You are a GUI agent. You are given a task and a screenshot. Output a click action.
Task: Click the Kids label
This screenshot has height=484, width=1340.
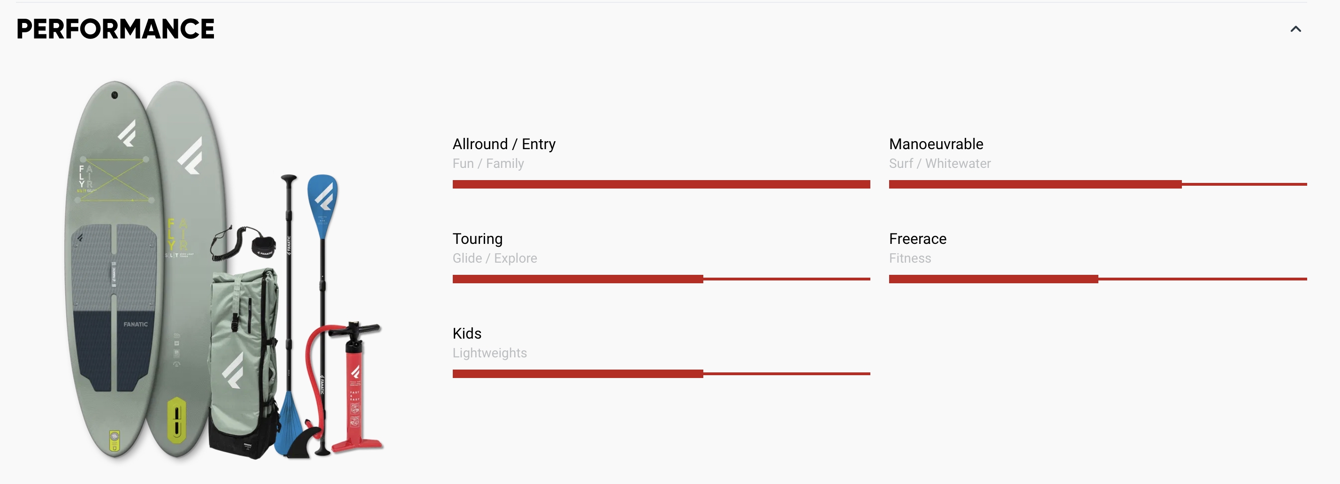click(467, 333)
